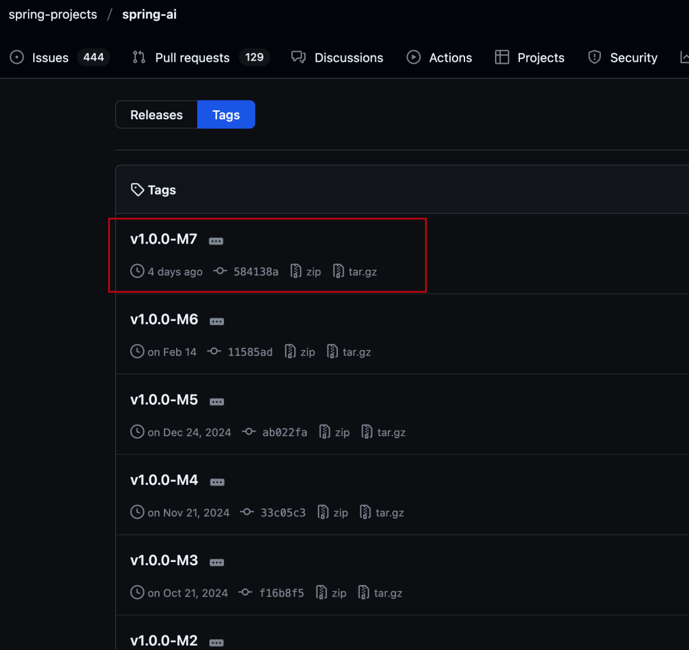The width and height of the screenshot is (689, 650).
Task: Open the Security tab
Action: point(622,57)
